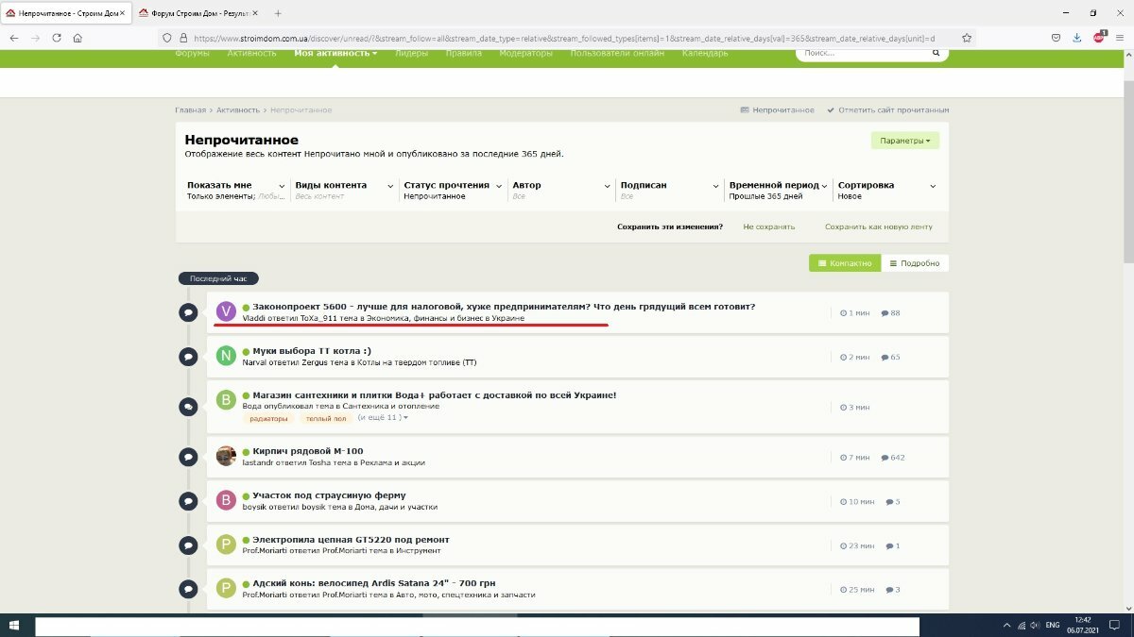Open the Виды контента filter dropdown
The height and width of the screenshot is (637, 1134).
coord(345,191)
